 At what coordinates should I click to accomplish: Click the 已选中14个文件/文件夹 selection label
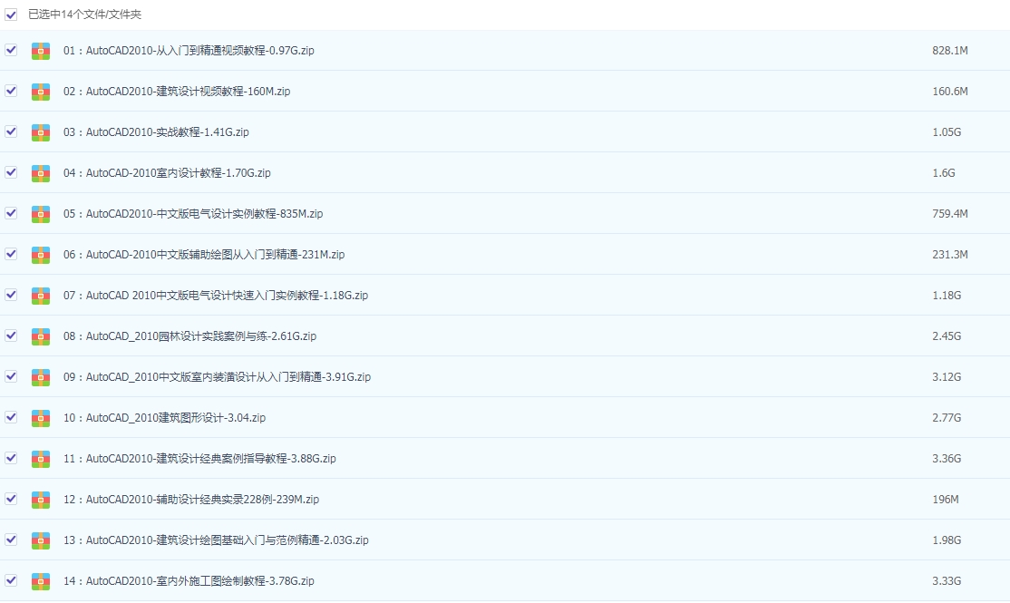[84, 15]
